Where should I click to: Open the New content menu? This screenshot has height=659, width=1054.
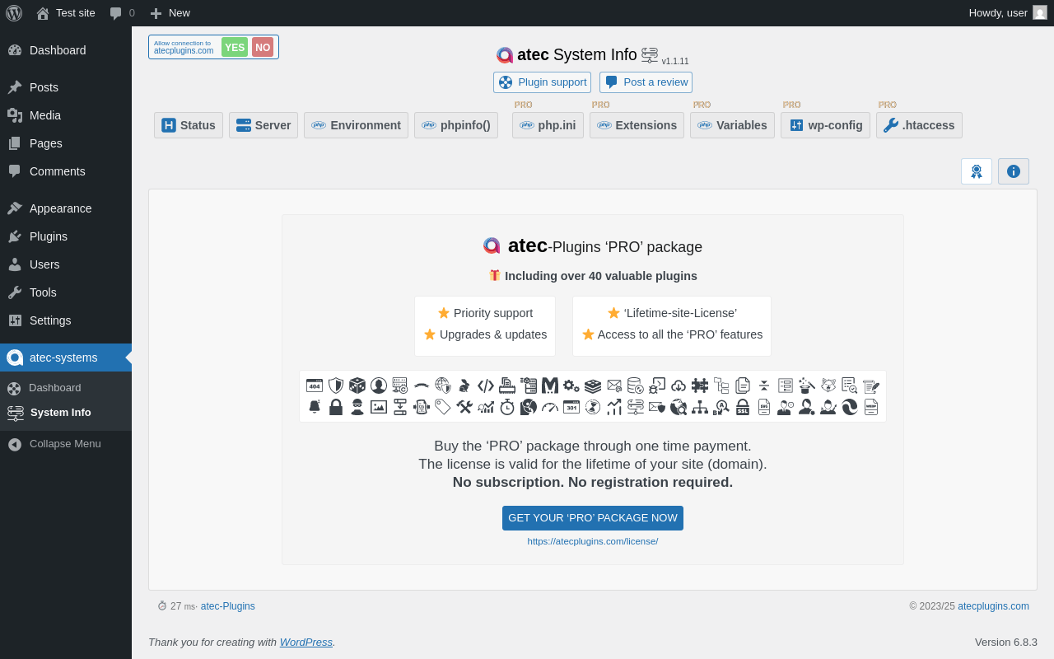pyautogui.click(x=170, y=13)
